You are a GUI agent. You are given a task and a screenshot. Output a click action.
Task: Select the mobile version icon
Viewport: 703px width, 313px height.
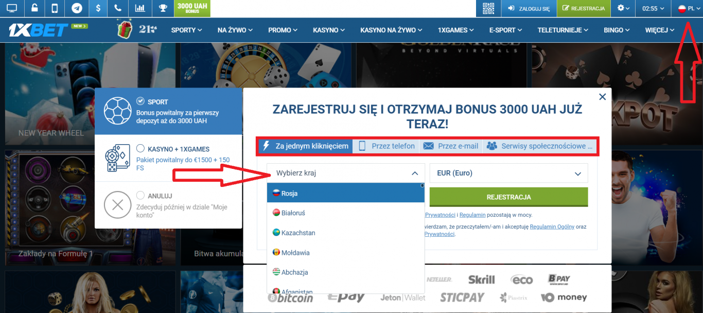click(x=54, y=8)
